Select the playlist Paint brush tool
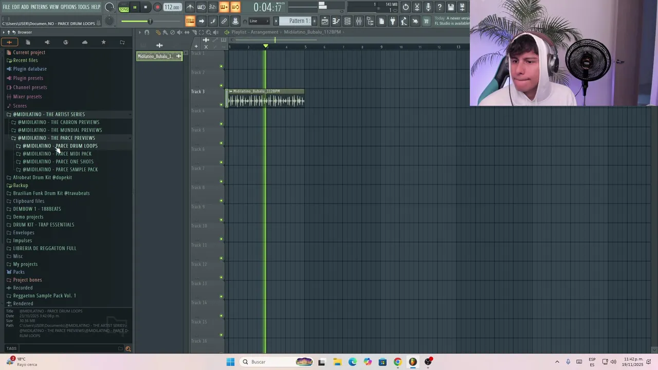 tap(166, 32)
